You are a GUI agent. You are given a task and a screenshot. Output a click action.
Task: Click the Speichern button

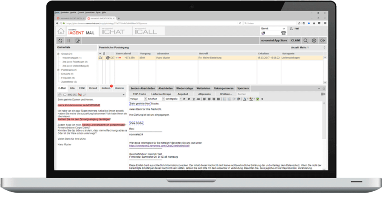click(x=243, y=88)
